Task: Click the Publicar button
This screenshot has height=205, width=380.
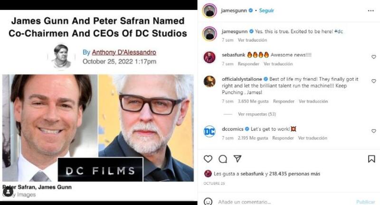Action: pos(365,202)
